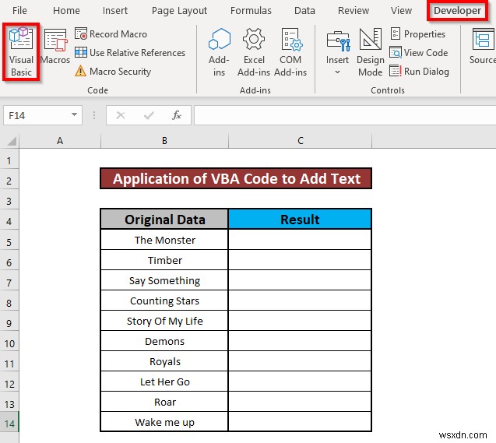Expand the Name Box dropdown
Viewport: 496px width, 443px height.
click(x=74, y=114)
